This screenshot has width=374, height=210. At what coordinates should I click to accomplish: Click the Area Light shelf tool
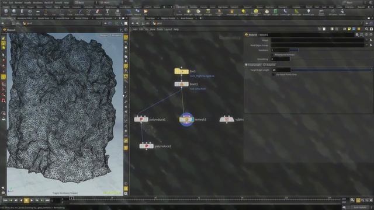click(x=208, y=12)
